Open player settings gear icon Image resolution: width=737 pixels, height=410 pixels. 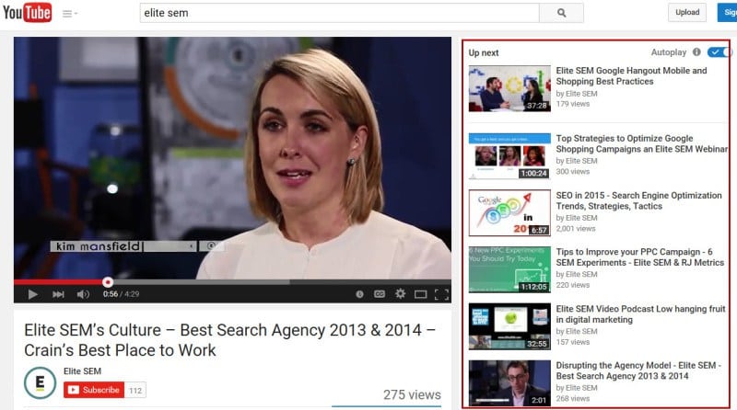pos(400,294)
